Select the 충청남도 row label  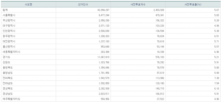[x=8, y=73]
